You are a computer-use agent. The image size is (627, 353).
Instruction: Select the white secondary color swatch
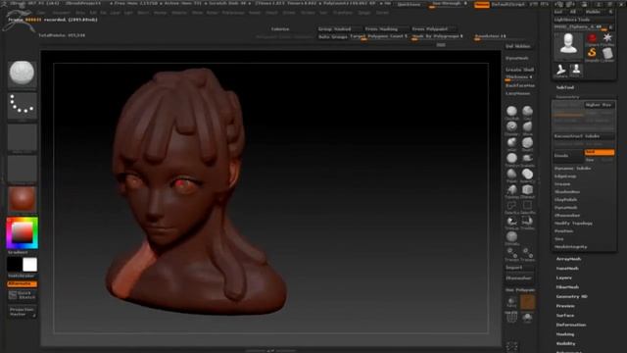click(x=30, y=265)
